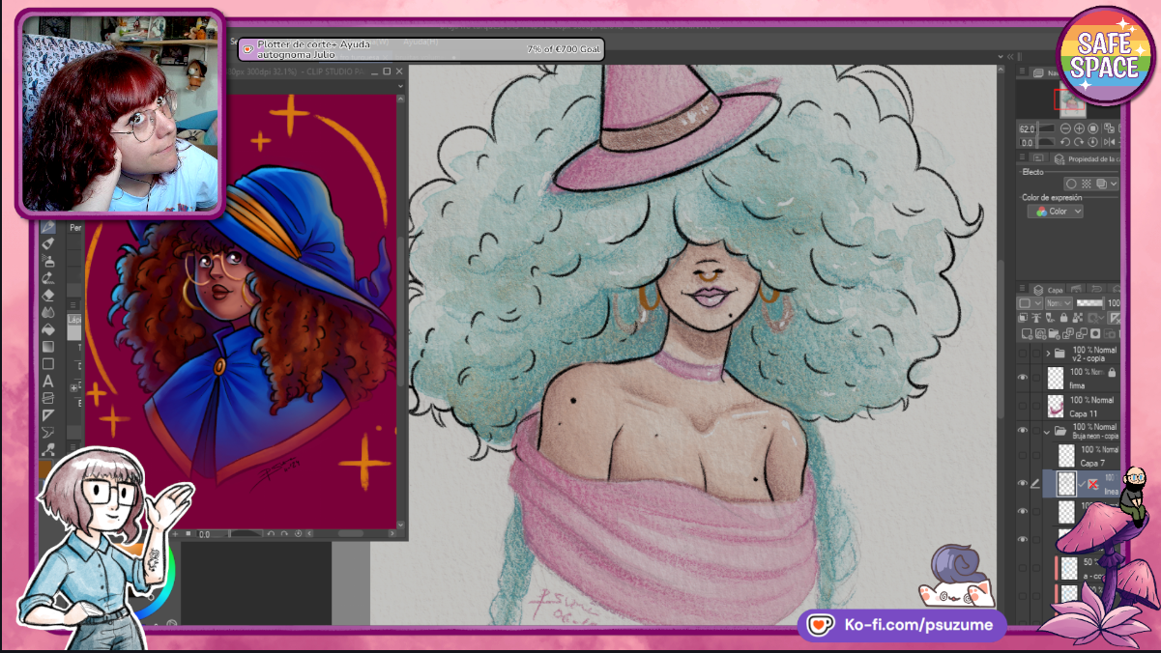Select the border effect circle icon
Screen dimensions: 1161x653
(1071, 184)
